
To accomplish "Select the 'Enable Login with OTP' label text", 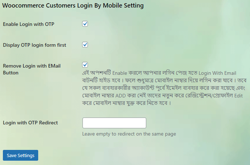I will [x=28, y=24].
